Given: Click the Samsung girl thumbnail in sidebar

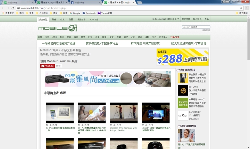Looking at the screenshot, I should pos(186,135).
